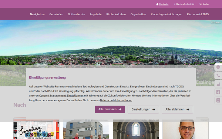Open Kirchenwahl 2025 menu item

pyautogui.click(x=198, y=14)
